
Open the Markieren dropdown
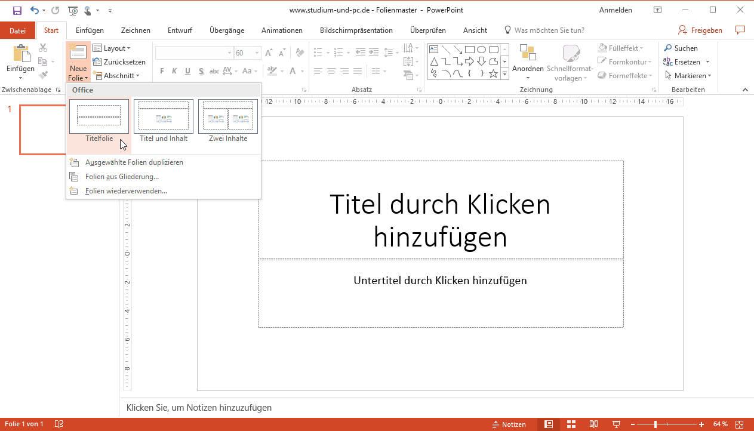point(688,76)
